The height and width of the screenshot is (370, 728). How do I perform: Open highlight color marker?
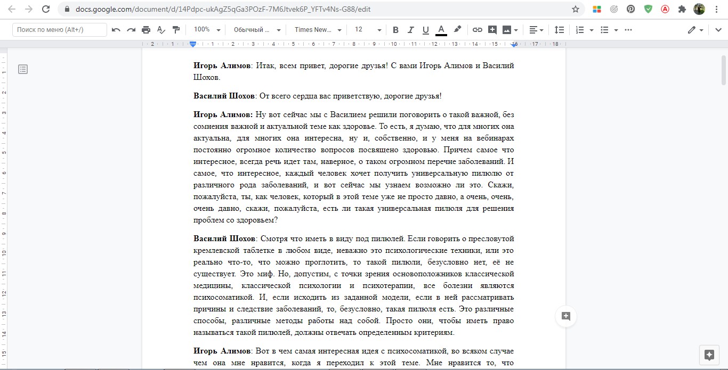point(457,30)
